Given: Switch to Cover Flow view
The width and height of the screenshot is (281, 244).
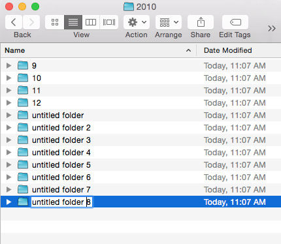Looking at the screenshot, I should point(109,22).
